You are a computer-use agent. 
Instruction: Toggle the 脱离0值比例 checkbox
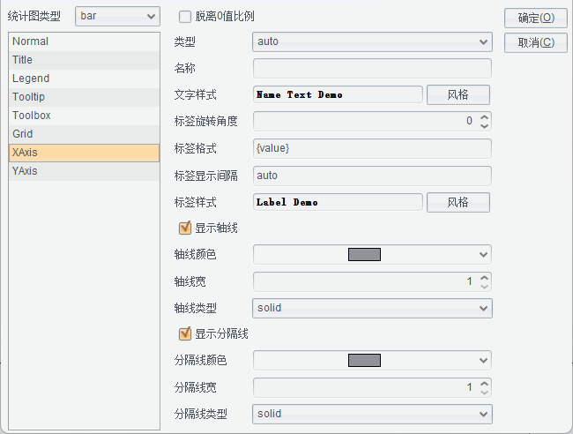coord(185,17)
